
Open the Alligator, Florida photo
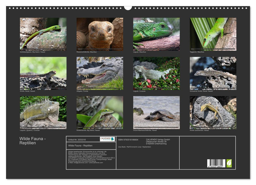coord(100,73)
